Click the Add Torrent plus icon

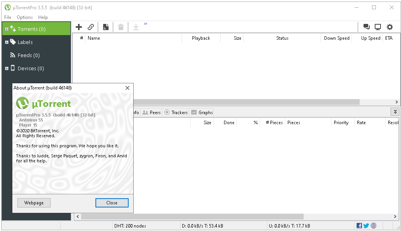79,27
